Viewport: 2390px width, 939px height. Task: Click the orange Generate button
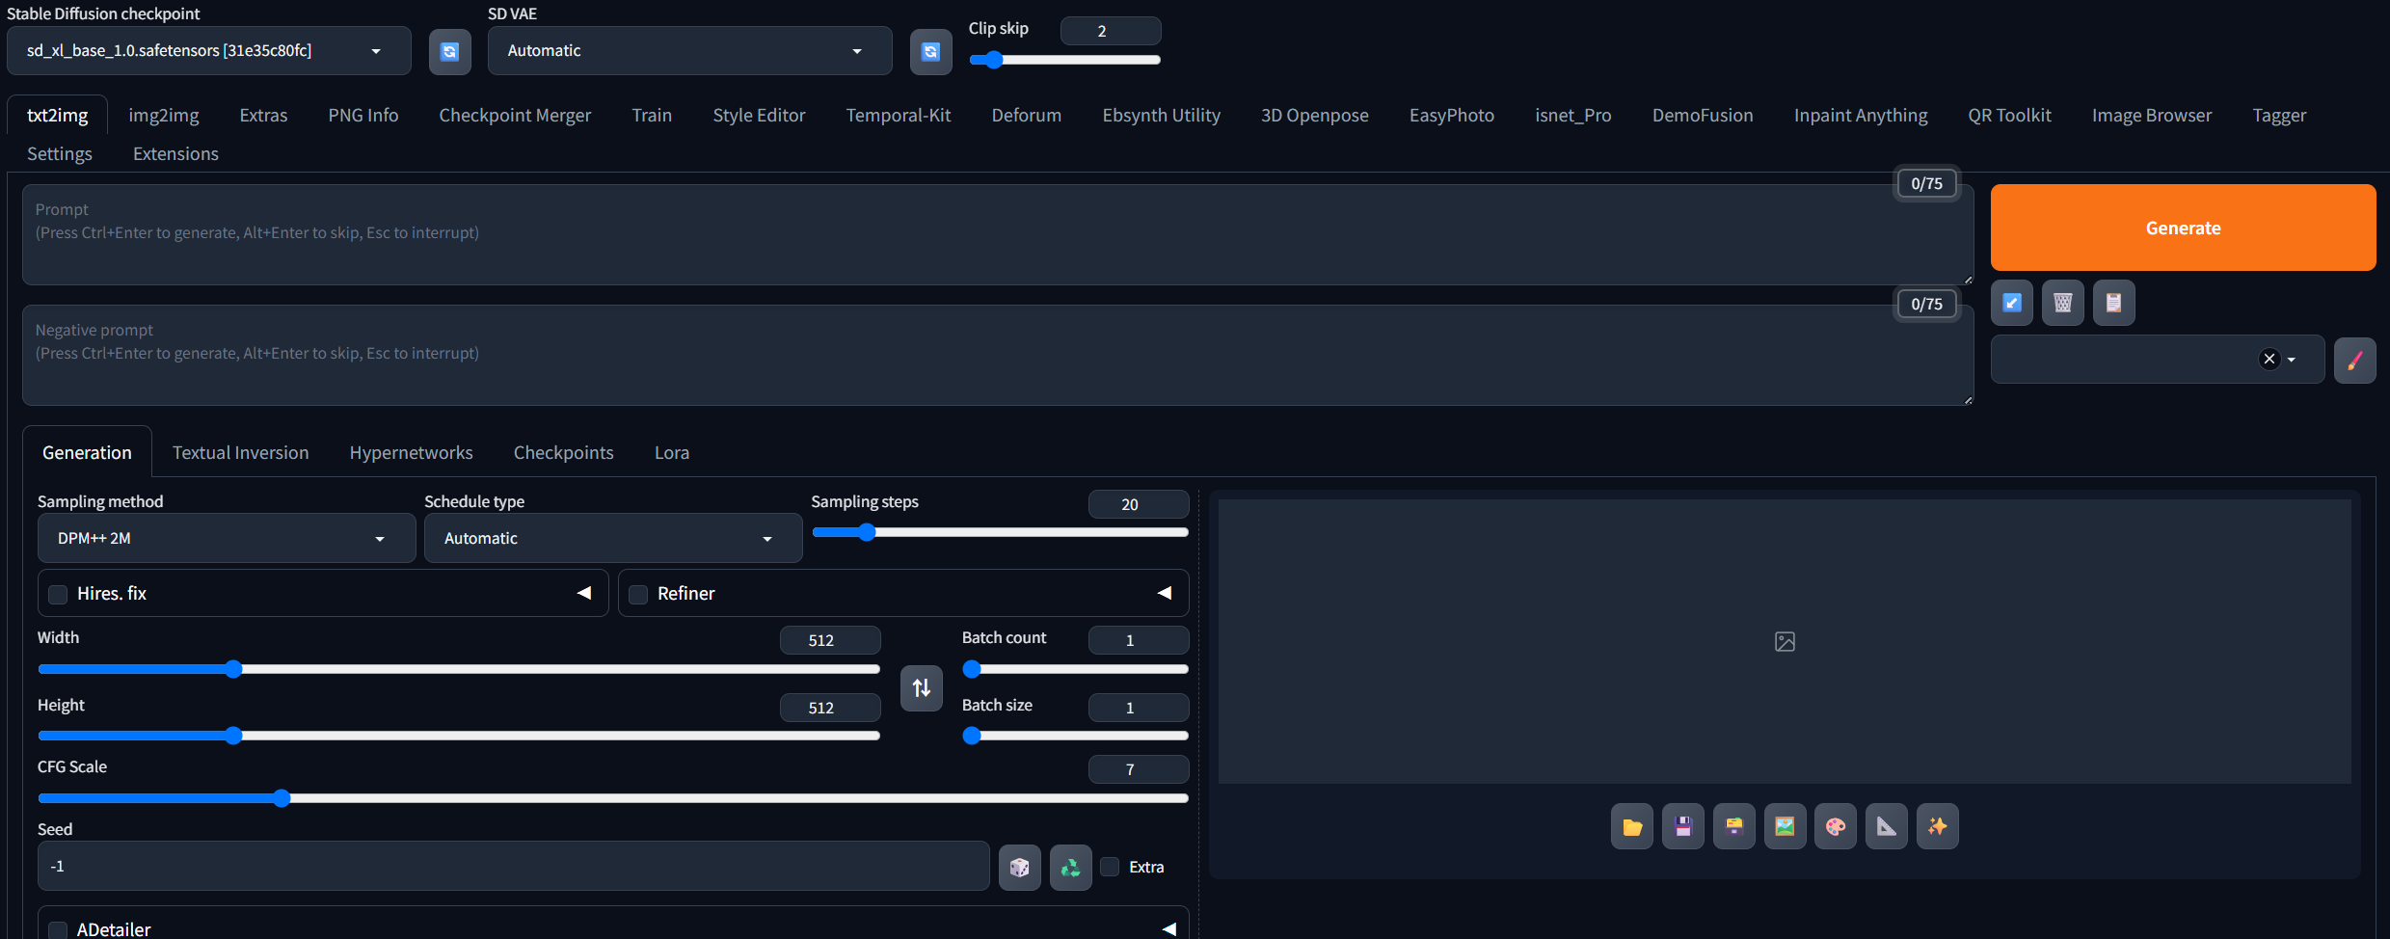click(x=2183, y=228)
